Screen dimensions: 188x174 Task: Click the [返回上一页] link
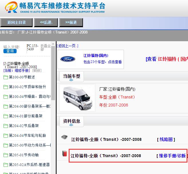[x=67, y=46]
